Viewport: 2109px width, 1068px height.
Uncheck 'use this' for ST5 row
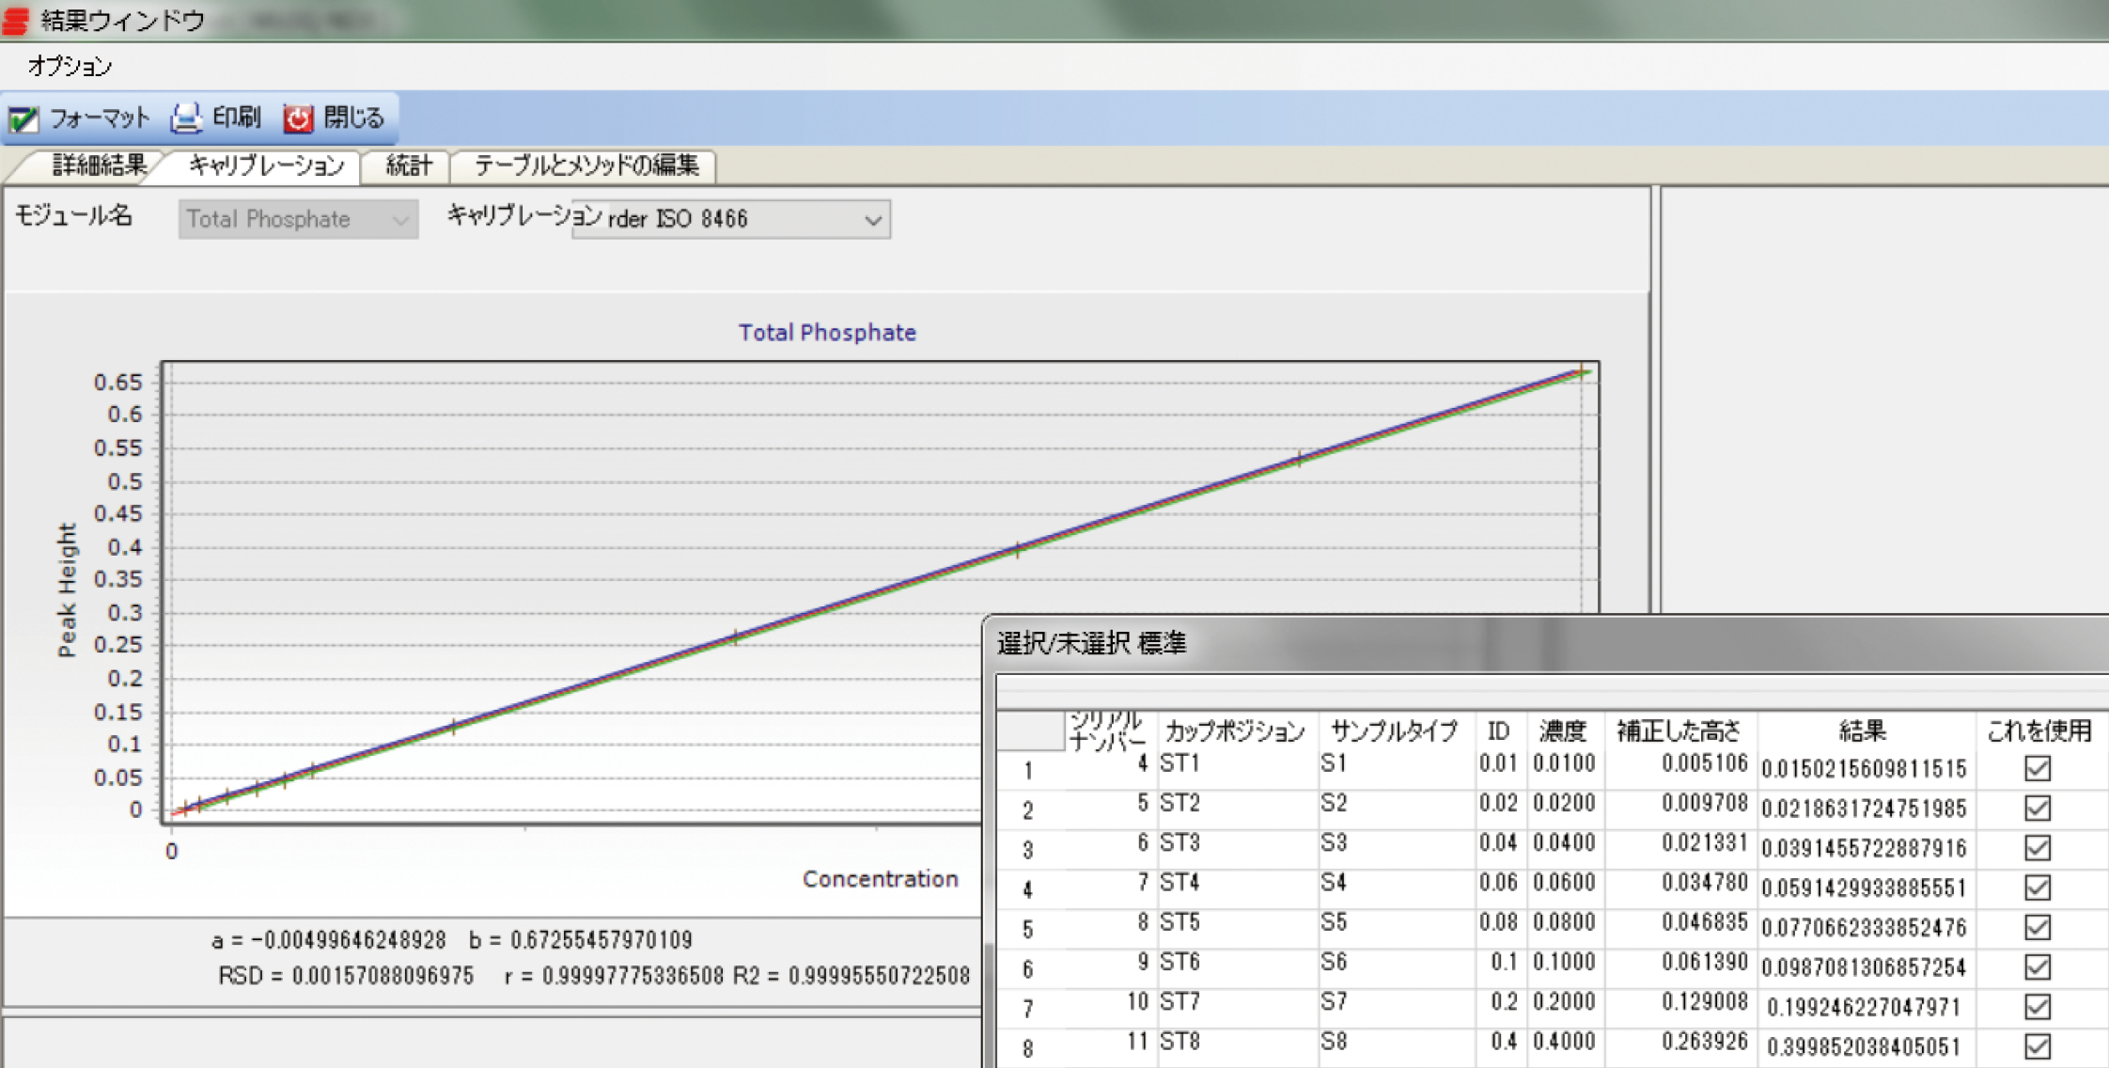2038,927
